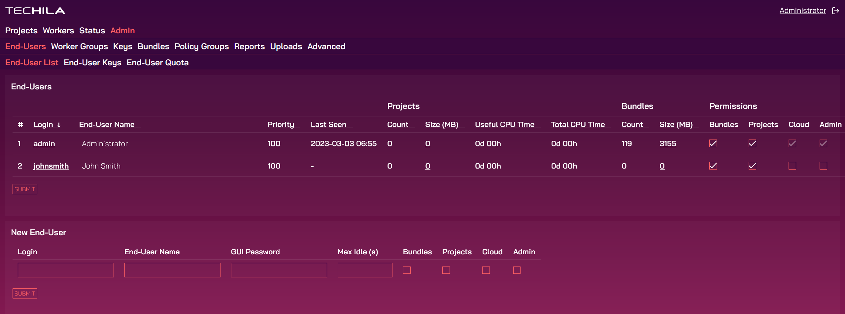Open the End-User Quota subtab
Screen dimensions: 845x314
pyautogui.click(x=157, y=63)
